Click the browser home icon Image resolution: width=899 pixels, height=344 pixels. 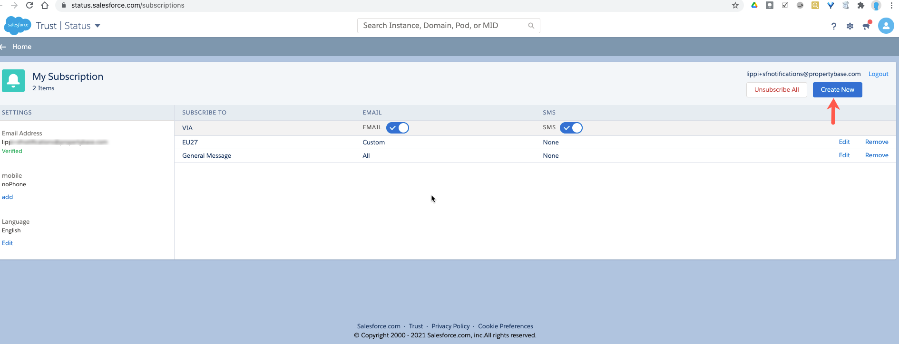click(45, 5)
